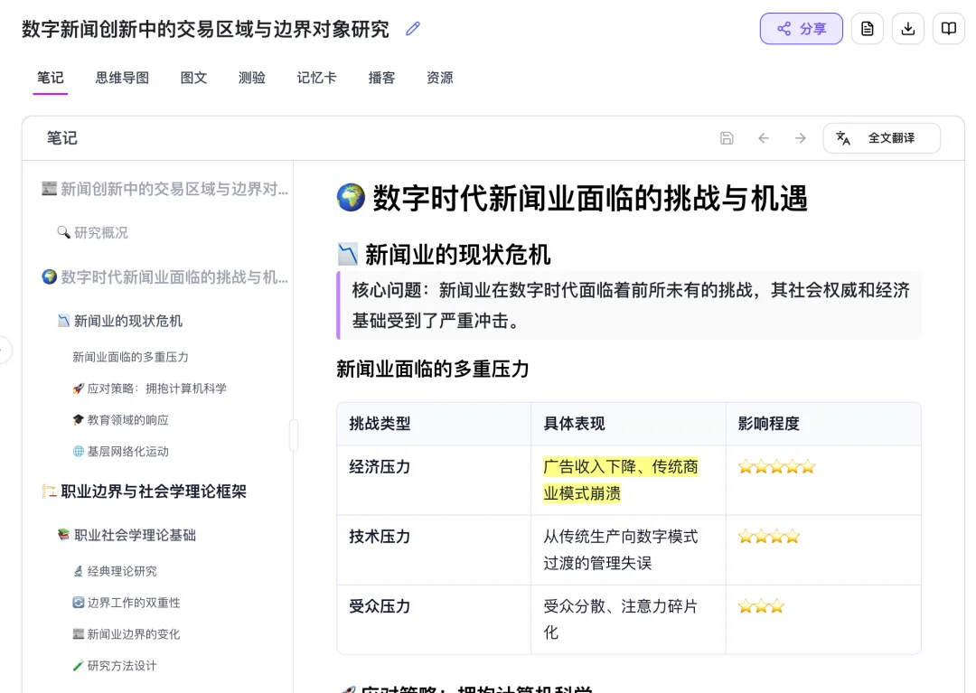
Task: Open the document summary icon in top right
Action: (x=867, y=28)
